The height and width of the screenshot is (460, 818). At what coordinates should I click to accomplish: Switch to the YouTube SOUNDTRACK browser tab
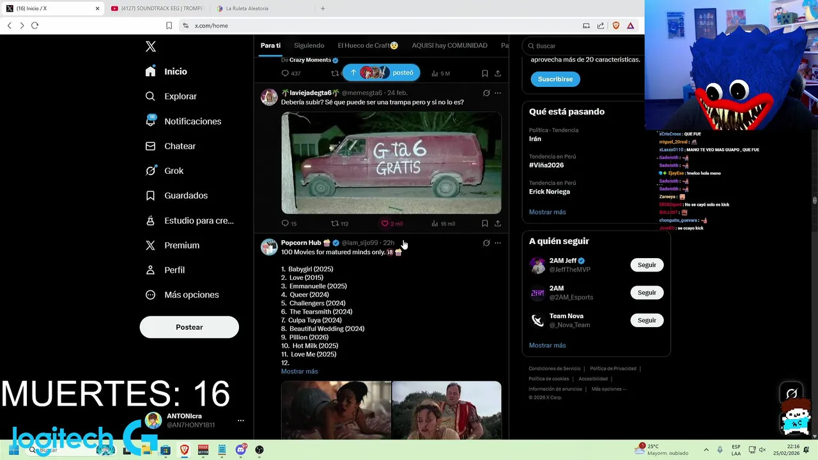tap(157, 8)
